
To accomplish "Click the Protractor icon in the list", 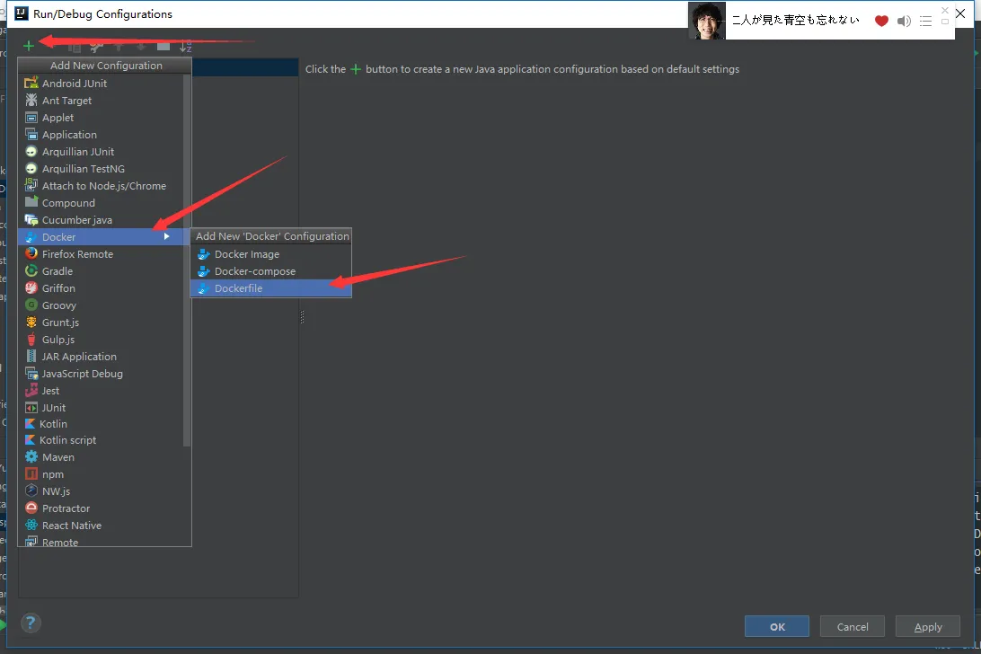I will [31, 508].
